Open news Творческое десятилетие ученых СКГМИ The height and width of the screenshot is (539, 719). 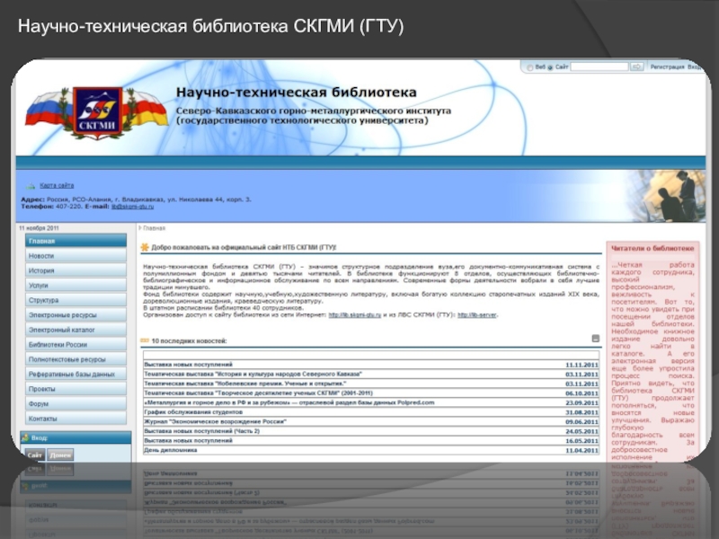pos(258,393)
